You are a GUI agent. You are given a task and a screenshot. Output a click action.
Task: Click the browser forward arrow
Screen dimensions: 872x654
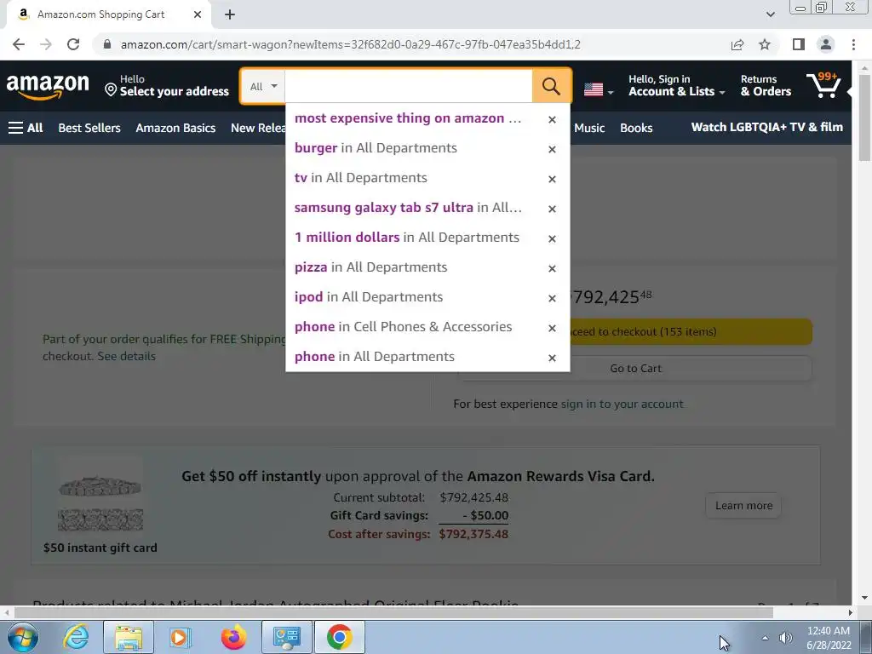[x=46, y=44]
